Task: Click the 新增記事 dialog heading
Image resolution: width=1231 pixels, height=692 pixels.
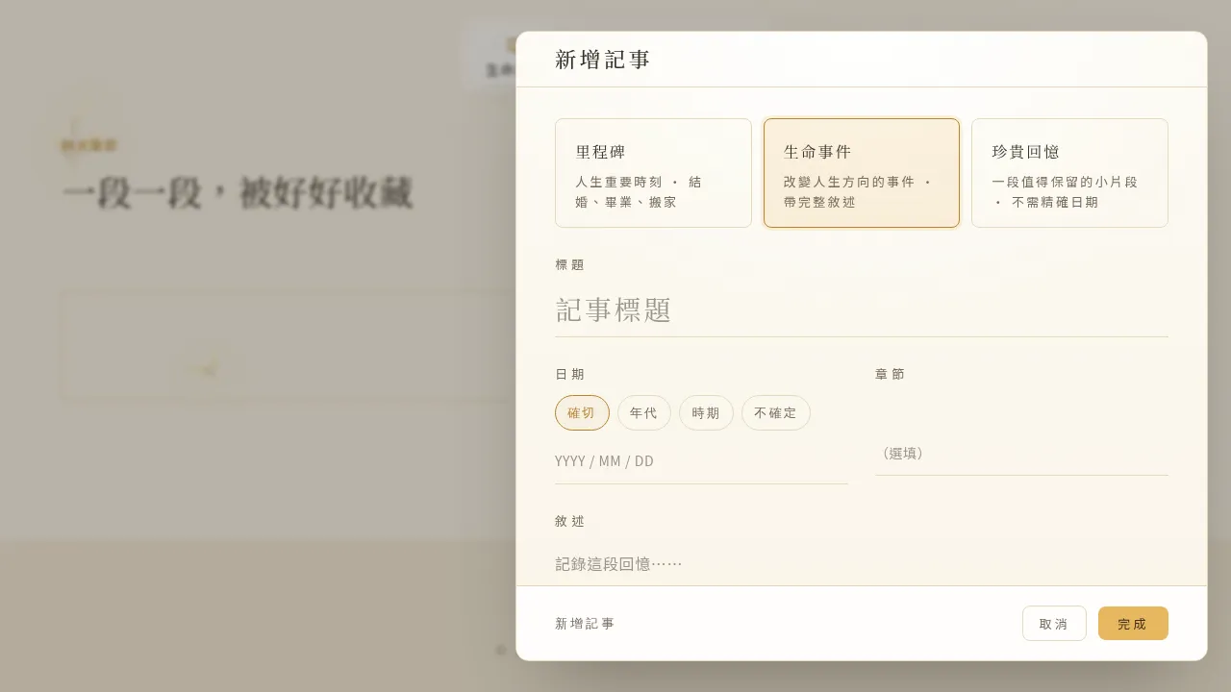Action: pyautogui.click(x=603, y=60)
